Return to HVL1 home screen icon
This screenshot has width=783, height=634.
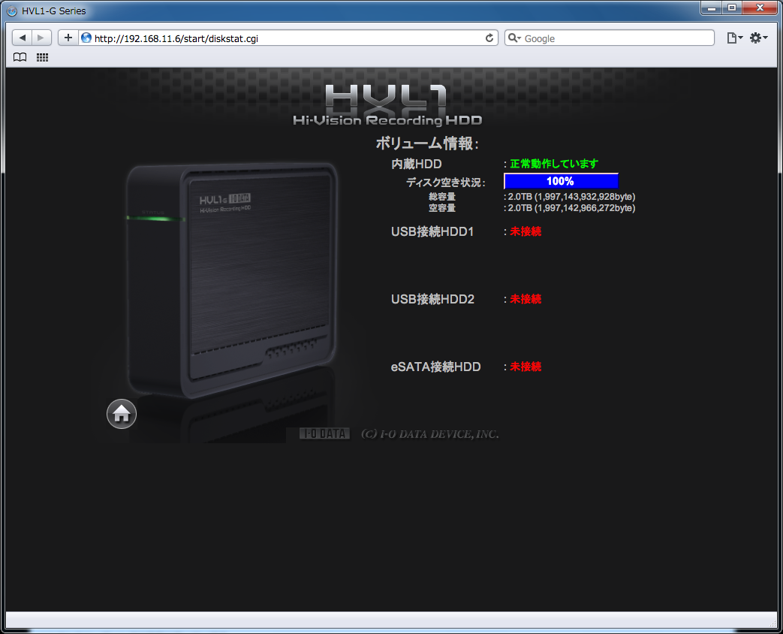coord(122,414)
